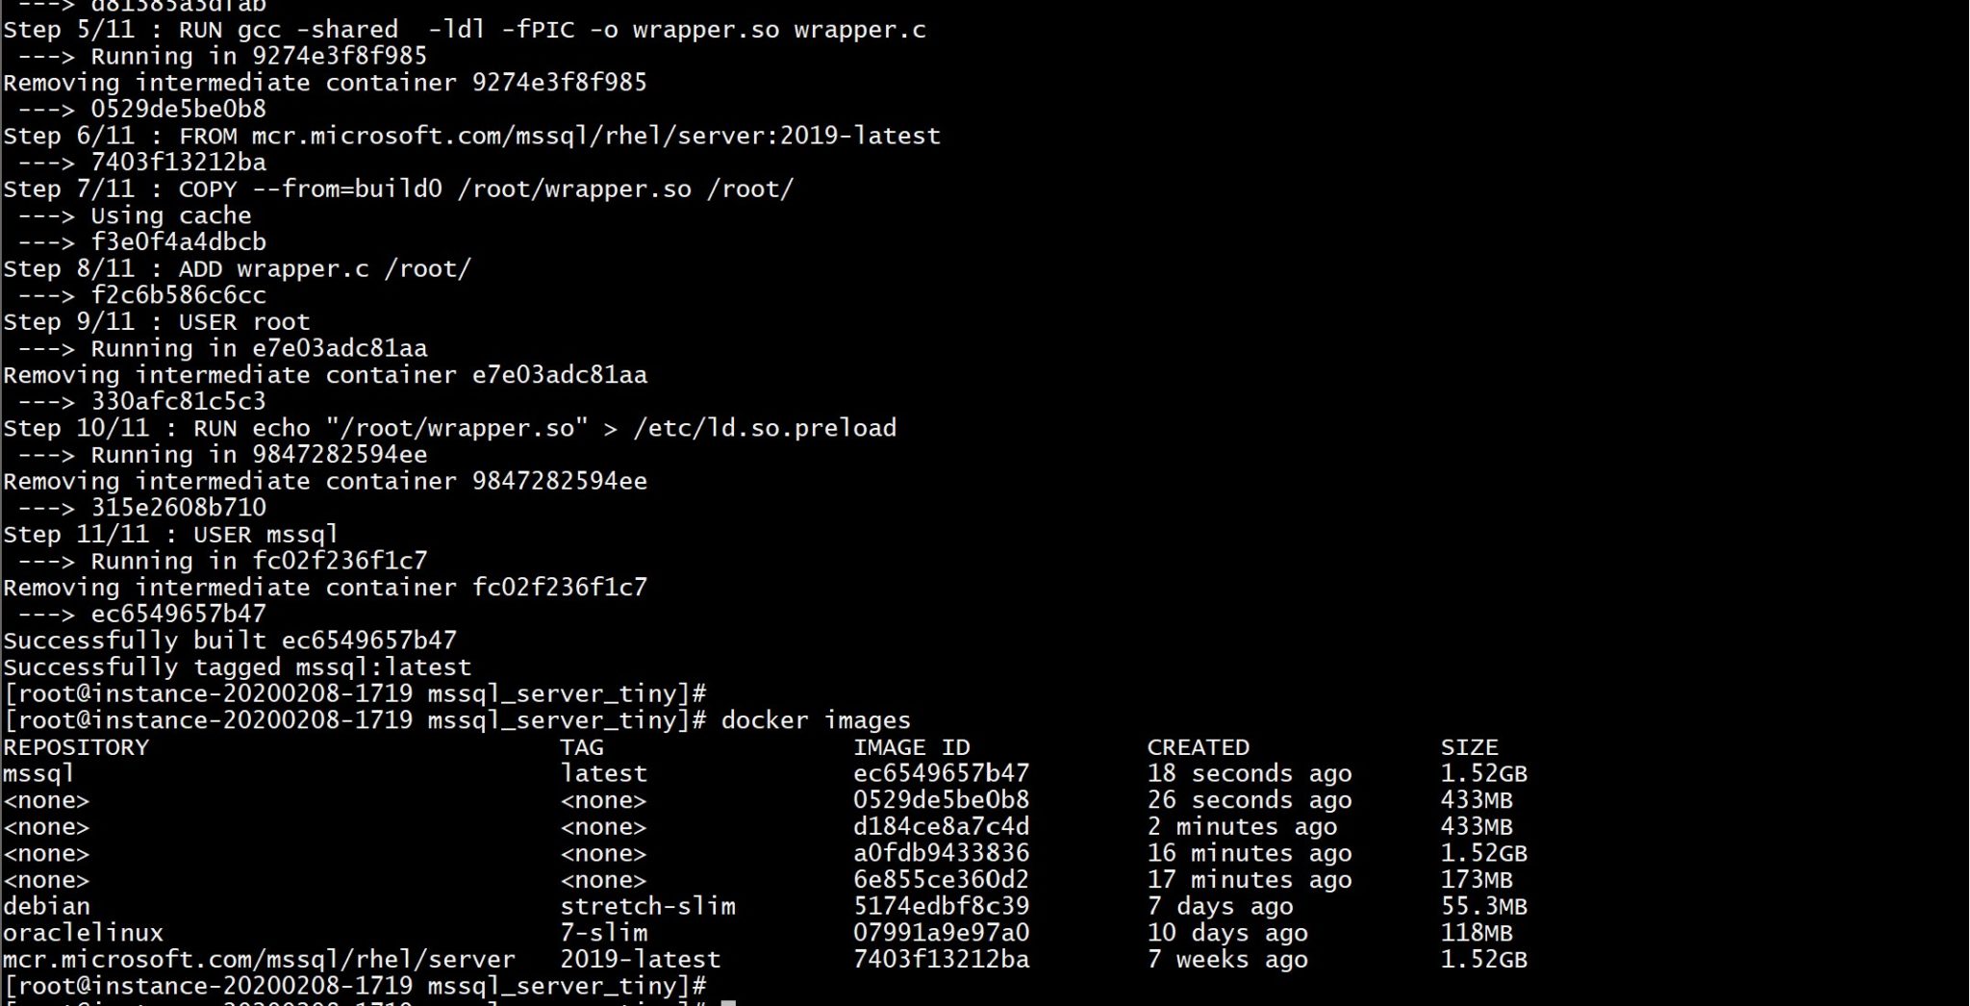Click the SIZE column header
This screenshot has height=1006, width=1970.
[x=1469, y=747]
